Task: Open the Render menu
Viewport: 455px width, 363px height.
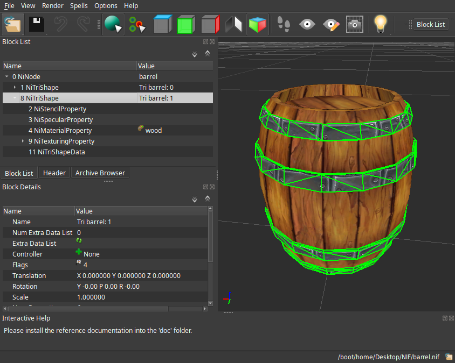Action: point(52,6)
